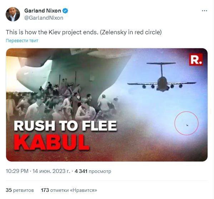214x199 pixels.
Task: Open Garland Nixon's profile avatar
Action: [13, 14]
